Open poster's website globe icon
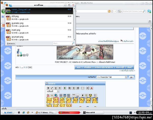Viewport: 153px width, 120px height. tap(21, 55)
